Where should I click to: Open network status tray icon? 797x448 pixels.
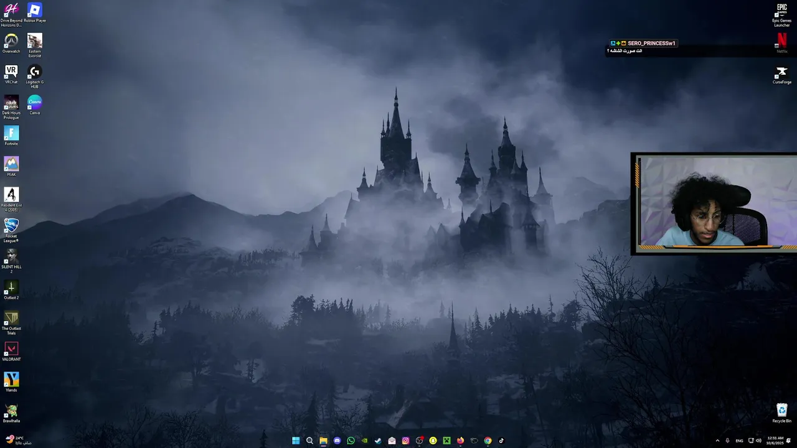pos(751,441)
